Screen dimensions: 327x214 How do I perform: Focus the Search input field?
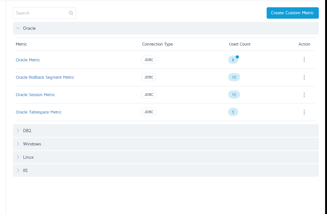[x=41, y=13]
